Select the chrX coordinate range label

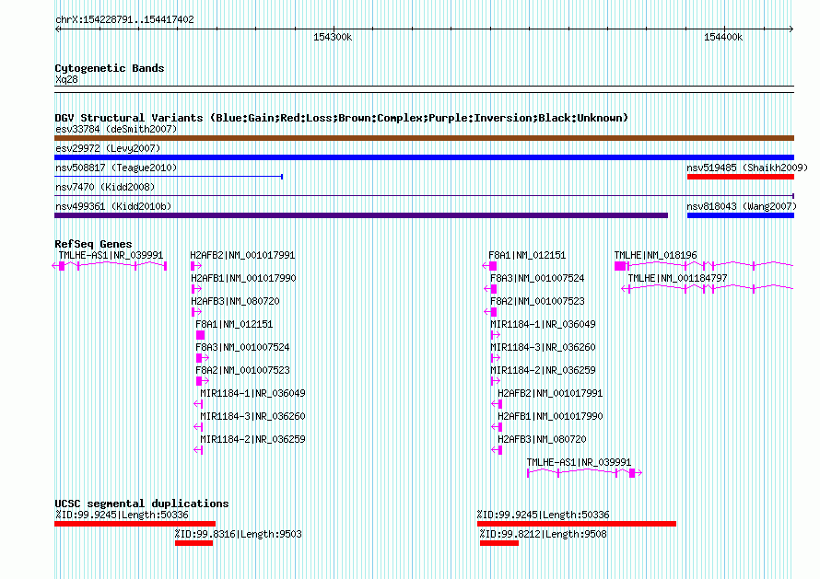[x=124, y=19]
